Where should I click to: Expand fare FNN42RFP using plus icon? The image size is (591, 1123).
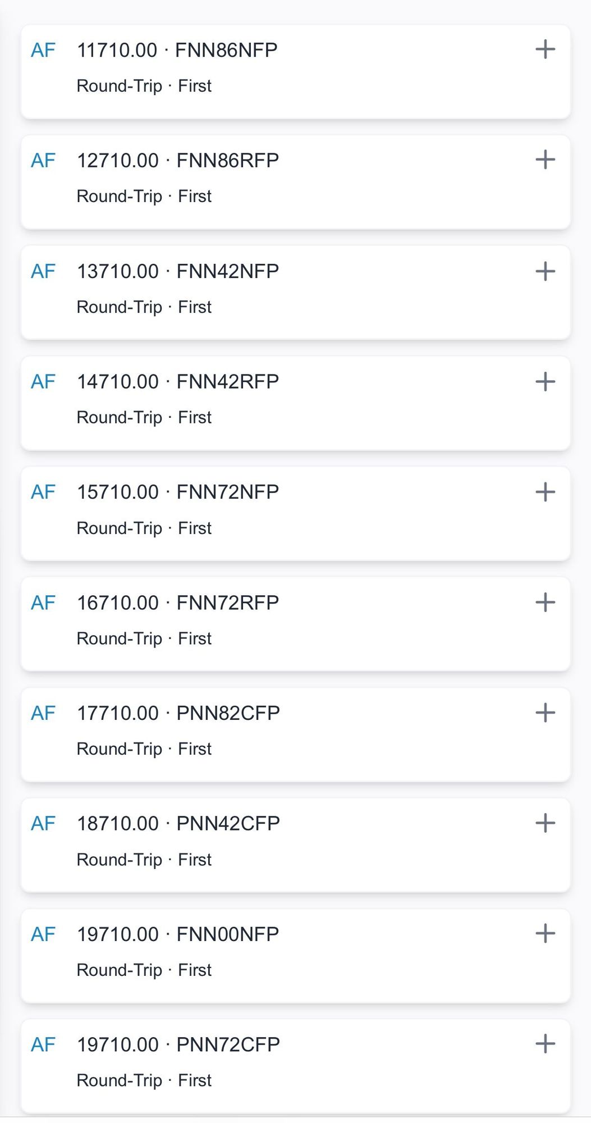(x=545, y=382)
